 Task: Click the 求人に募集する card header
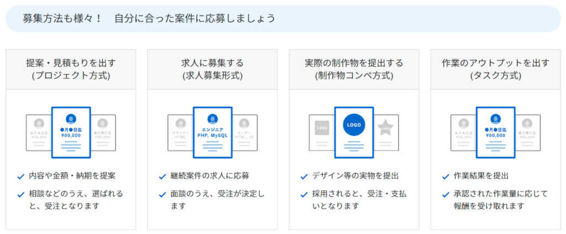tap(212, 69)
